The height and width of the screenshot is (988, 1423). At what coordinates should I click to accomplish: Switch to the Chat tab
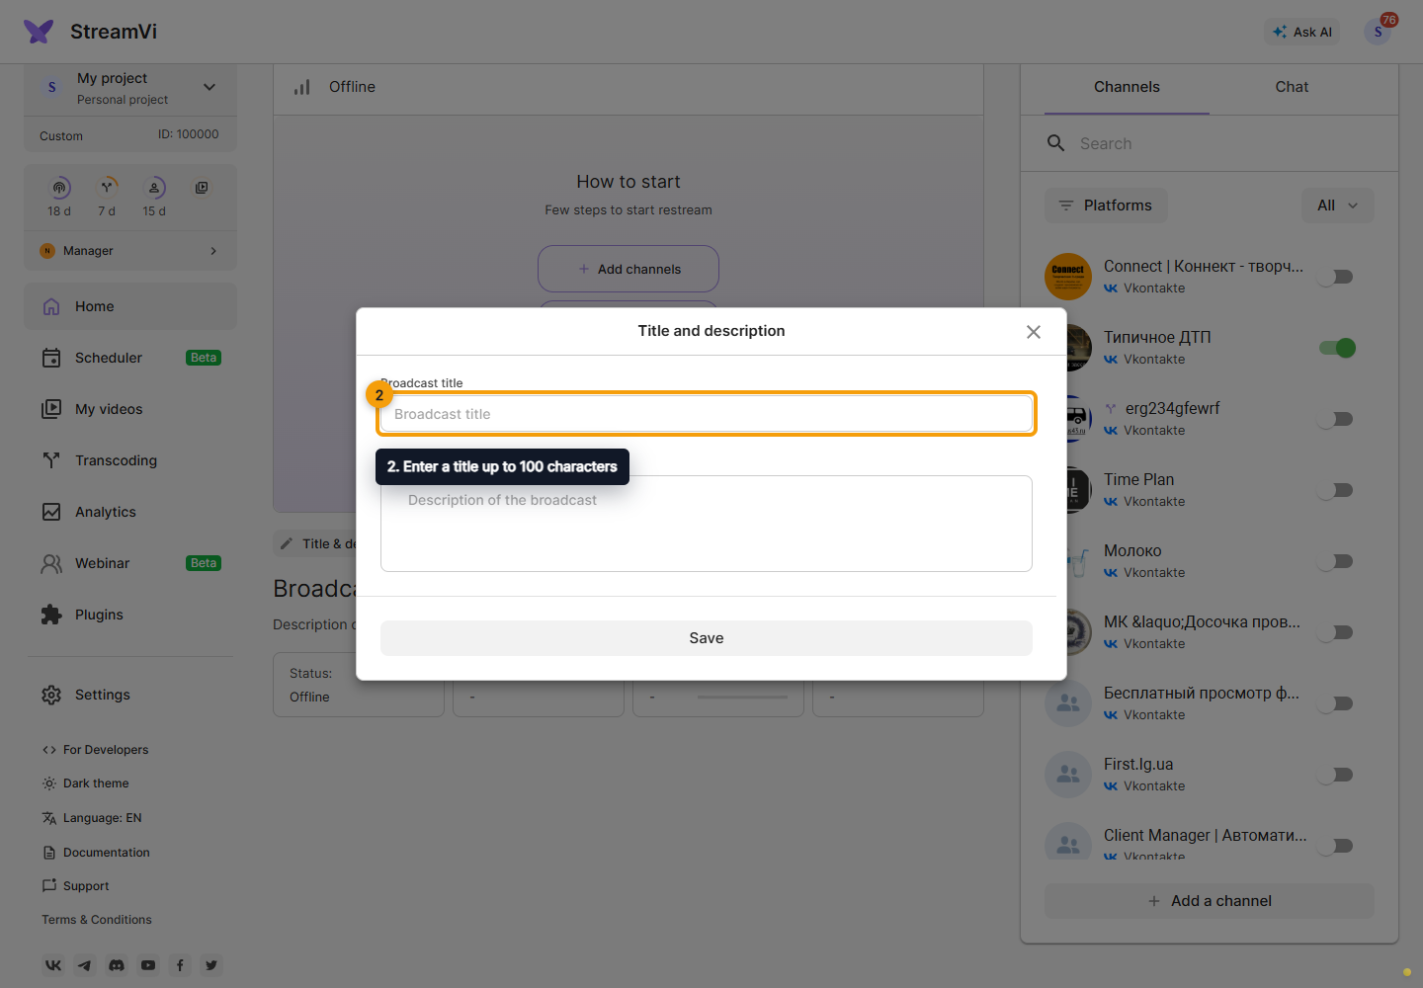pos(1292,87)
